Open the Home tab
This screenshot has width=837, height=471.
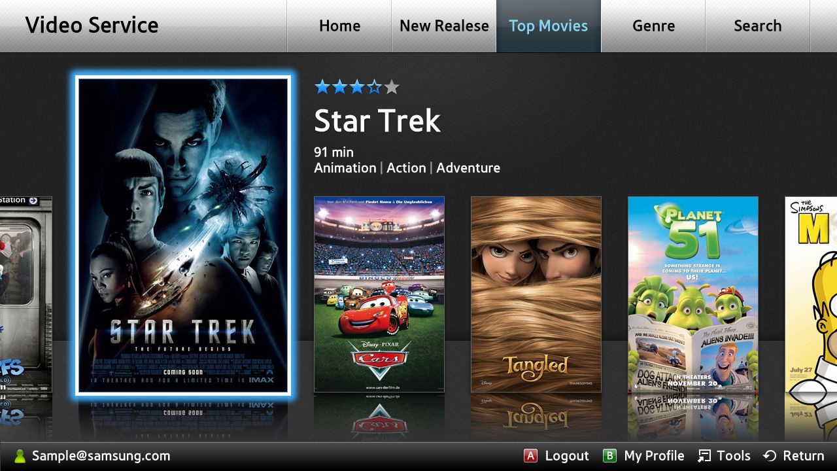pos(339,26)
